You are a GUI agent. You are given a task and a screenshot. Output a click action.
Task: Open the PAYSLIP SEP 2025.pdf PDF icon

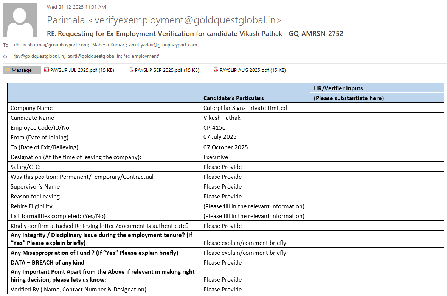click(131, 70)
